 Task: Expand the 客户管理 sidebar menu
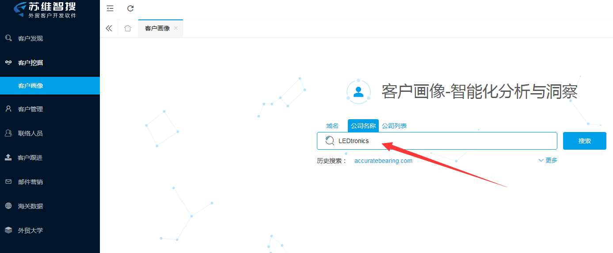tap(30, 109)
